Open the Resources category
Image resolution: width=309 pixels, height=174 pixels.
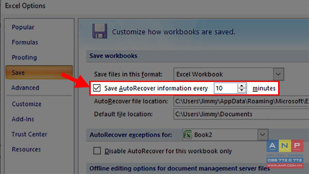tap(26, 149)
